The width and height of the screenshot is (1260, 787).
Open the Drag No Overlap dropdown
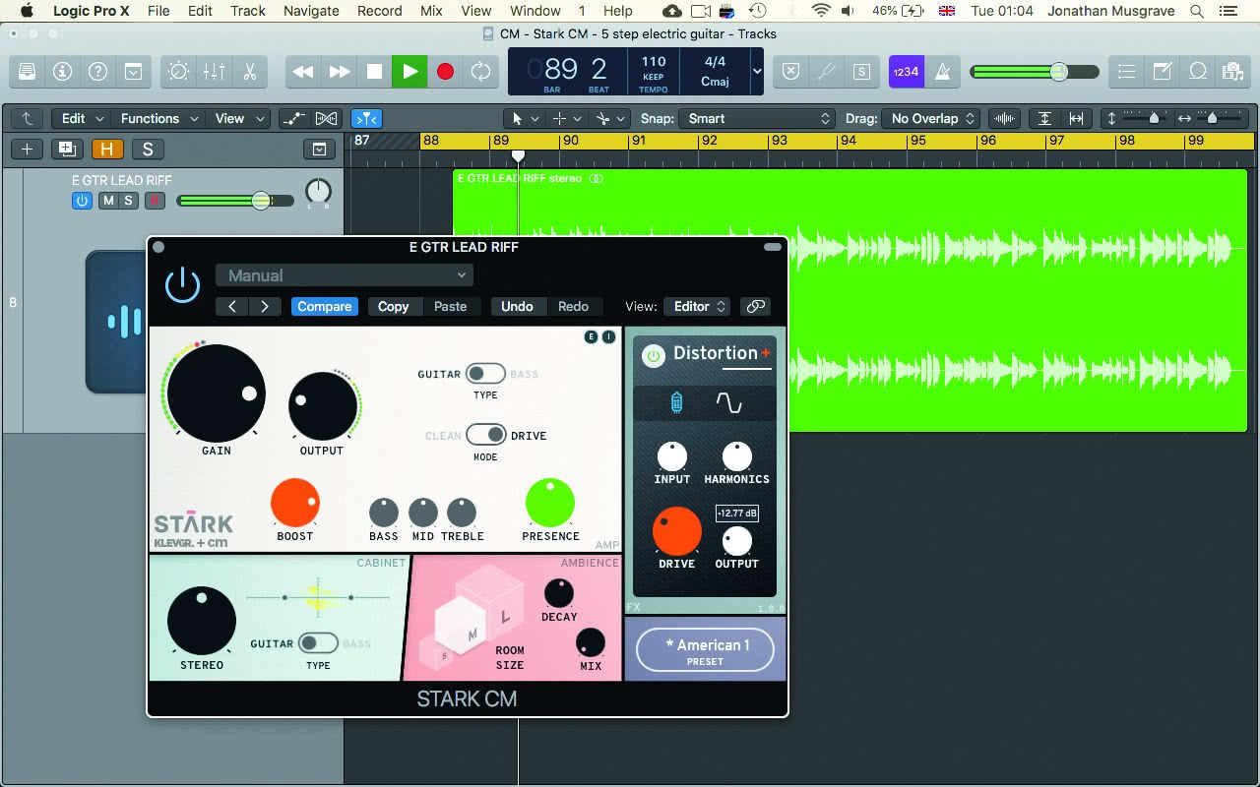pos(930,118)
